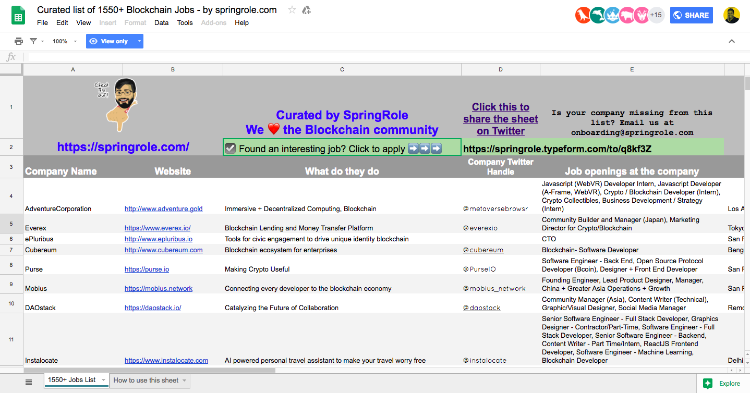Click the print icon in the toolbar
The image size is (750, 393).
(x=19, y=41)
